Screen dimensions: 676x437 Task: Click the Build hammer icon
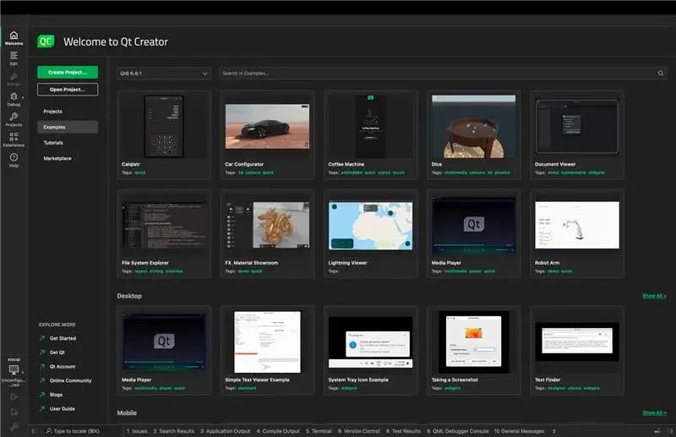[x=14, y=428]
